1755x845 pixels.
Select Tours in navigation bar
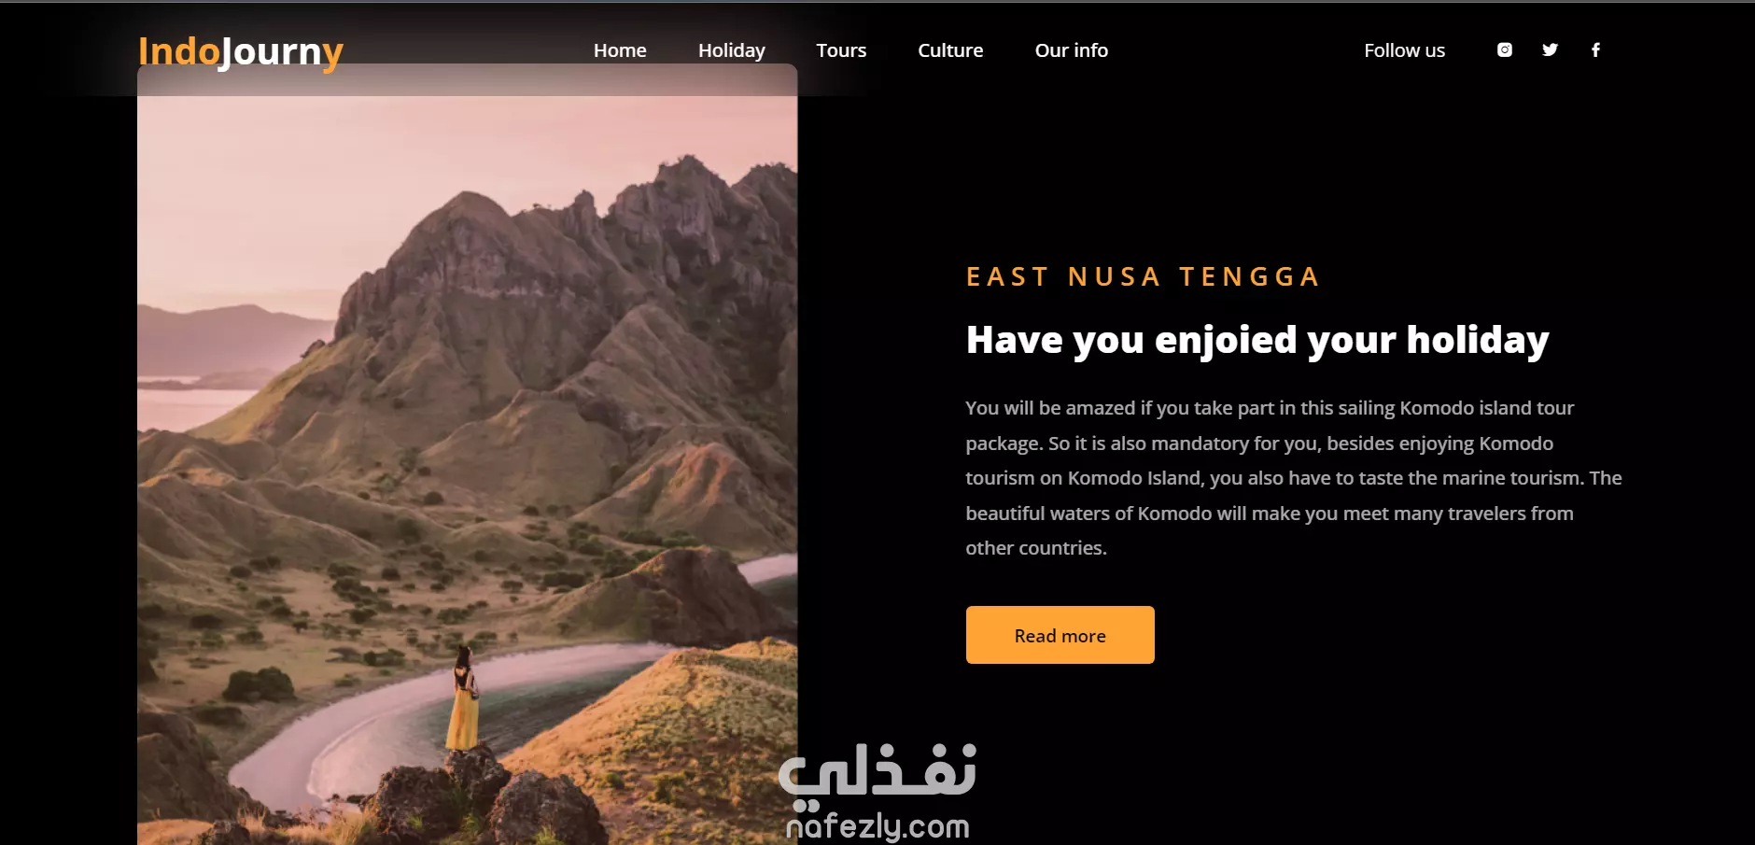tap(841, 50)
